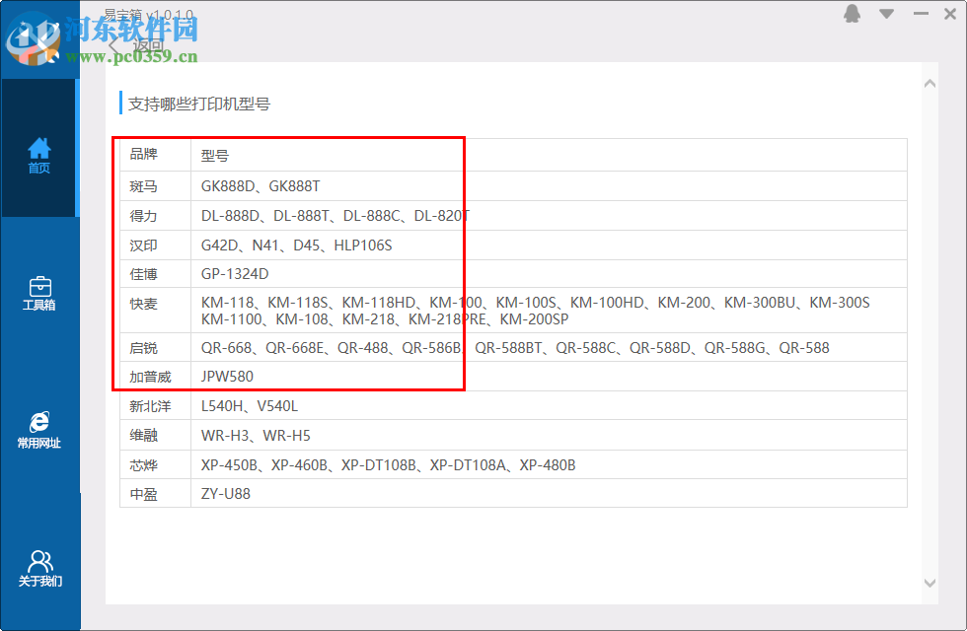Viewport: 967px width, 631px height.
Task: Select the QR-668 models text
Action: 515,347
